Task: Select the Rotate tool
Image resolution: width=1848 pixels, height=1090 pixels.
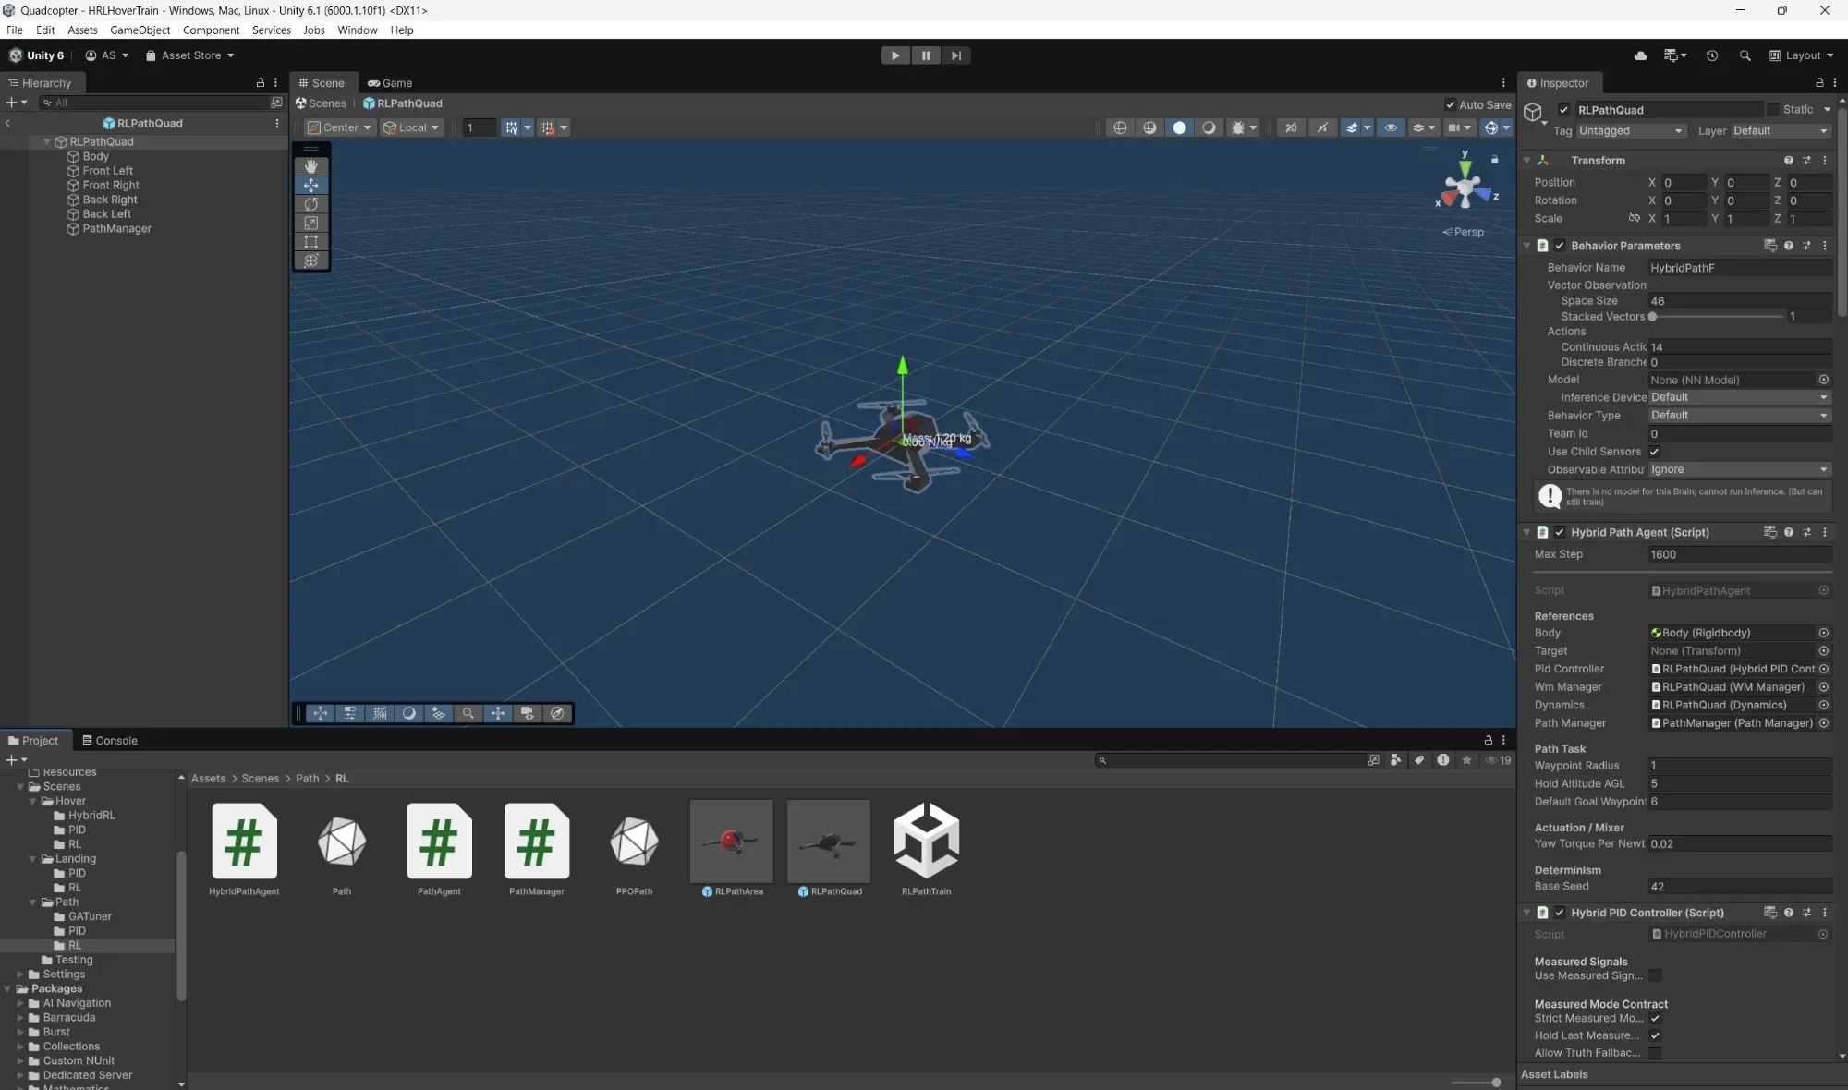Action: 311,204
